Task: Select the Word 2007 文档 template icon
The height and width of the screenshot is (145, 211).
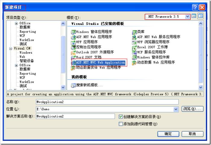Action: pyautogui.click(x=73, y=58)
